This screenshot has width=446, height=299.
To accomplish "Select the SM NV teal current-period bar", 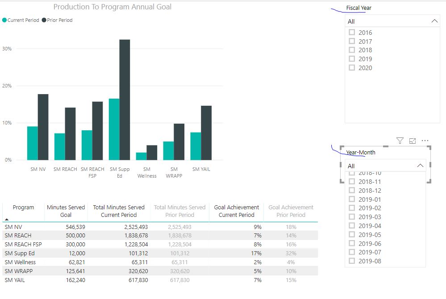I will 33,143.
